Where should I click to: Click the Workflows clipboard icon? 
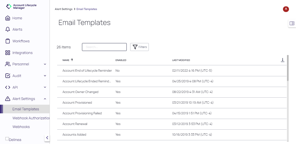[8, 41]
